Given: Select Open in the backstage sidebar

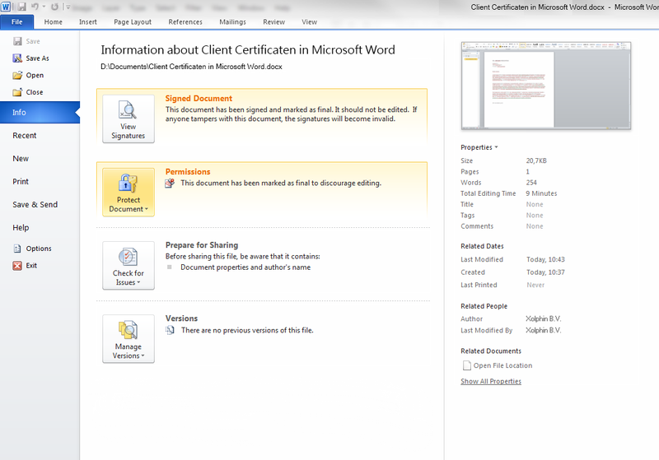Looking at the screenshot, I should coord(35,76).
